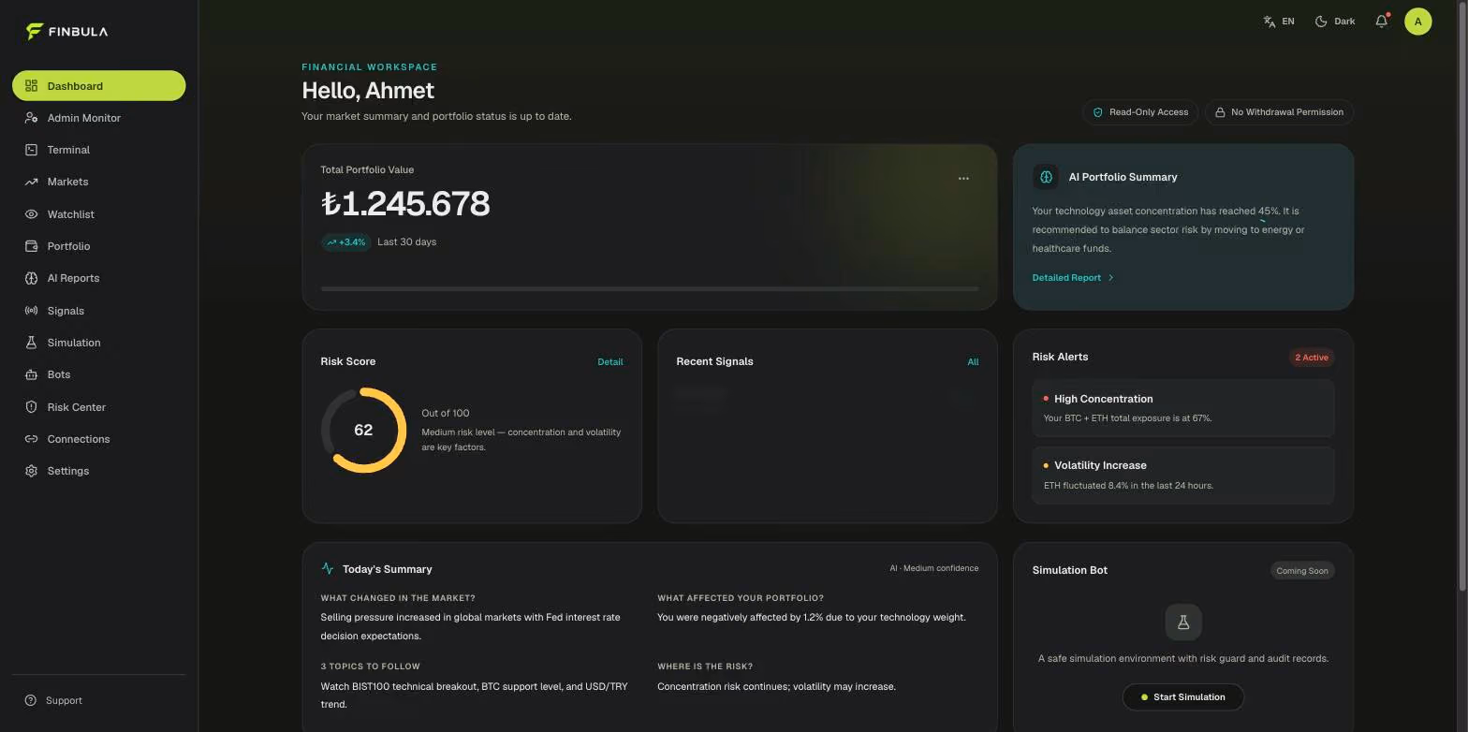Viewport: 1468px width, 732px height.
Task: Click the pulse icon beside Today's Summary
Action: [328, 568]
